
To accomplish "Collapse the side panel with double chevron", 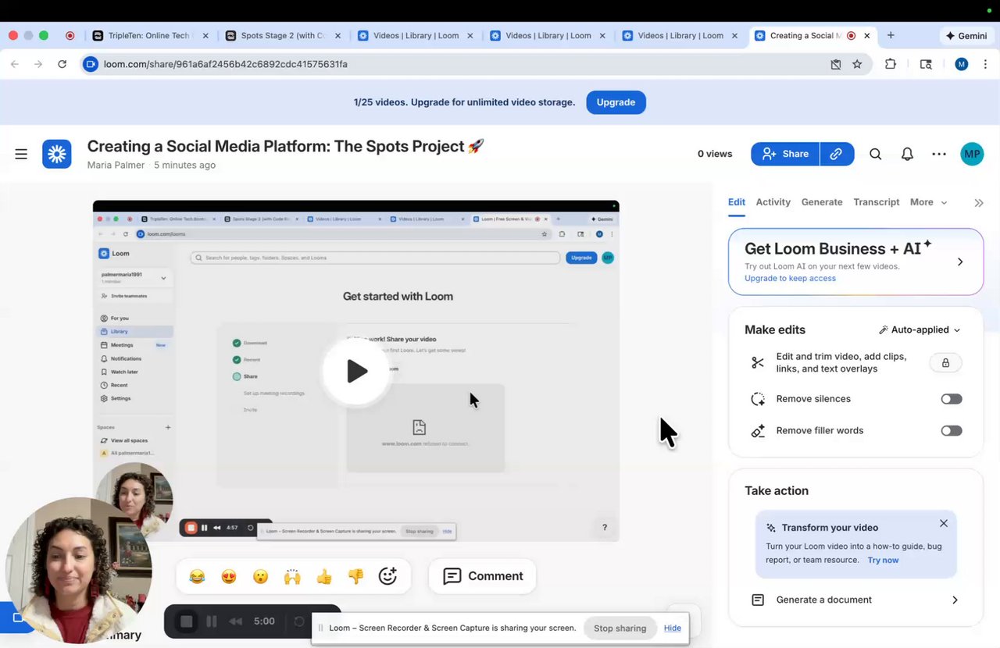I will pos(979,203).
